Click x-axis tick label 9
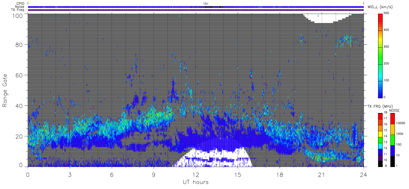The width and height of the screenshot is (409, 189). (154, 175)
